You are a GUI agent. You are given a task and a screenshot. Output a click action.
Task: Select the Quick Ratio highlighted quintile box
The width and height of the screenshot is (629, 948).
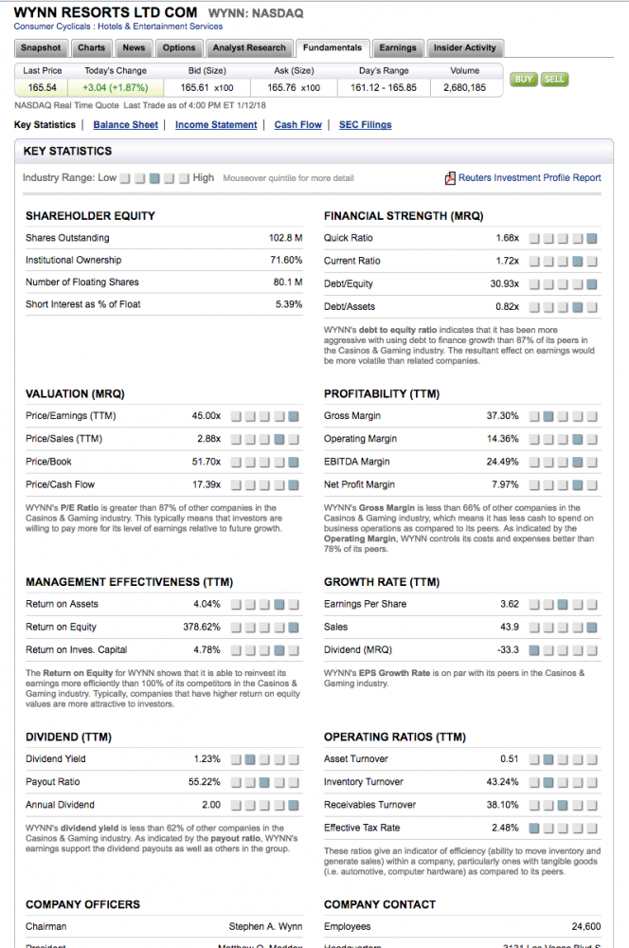(591, 238)
